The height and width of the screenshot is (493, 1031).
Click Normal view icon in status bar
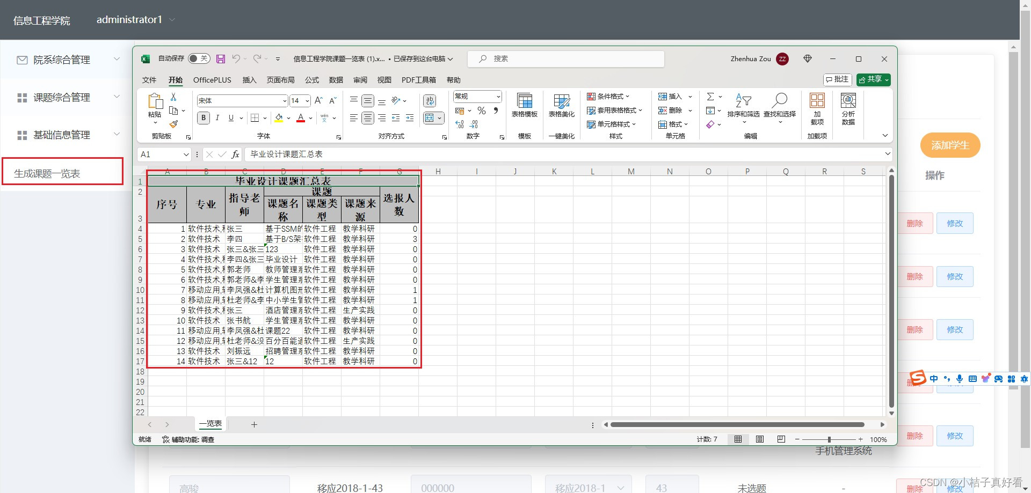click(738, 439)
